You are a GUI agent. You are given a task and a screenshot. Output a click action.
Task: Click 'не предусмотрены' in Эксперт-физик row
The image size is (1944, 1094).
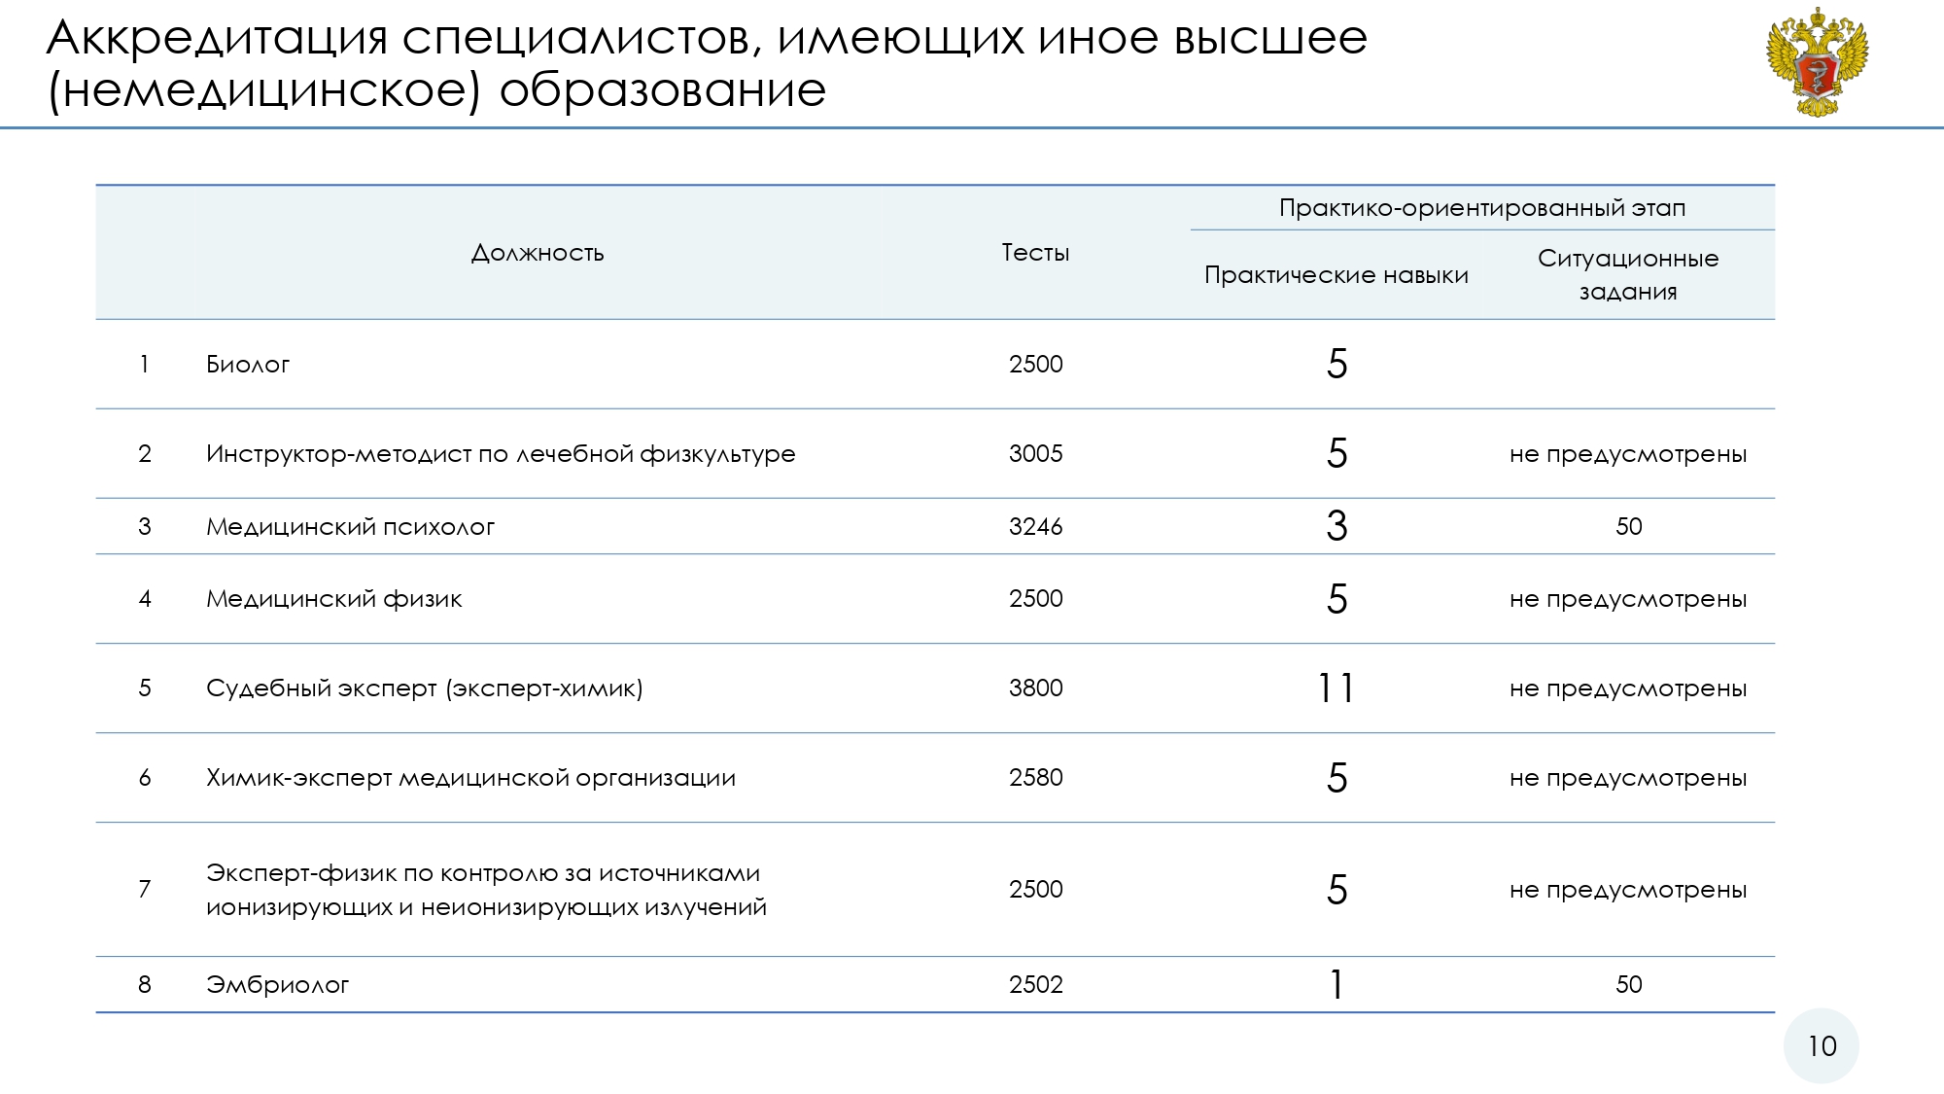point(1628,890)
